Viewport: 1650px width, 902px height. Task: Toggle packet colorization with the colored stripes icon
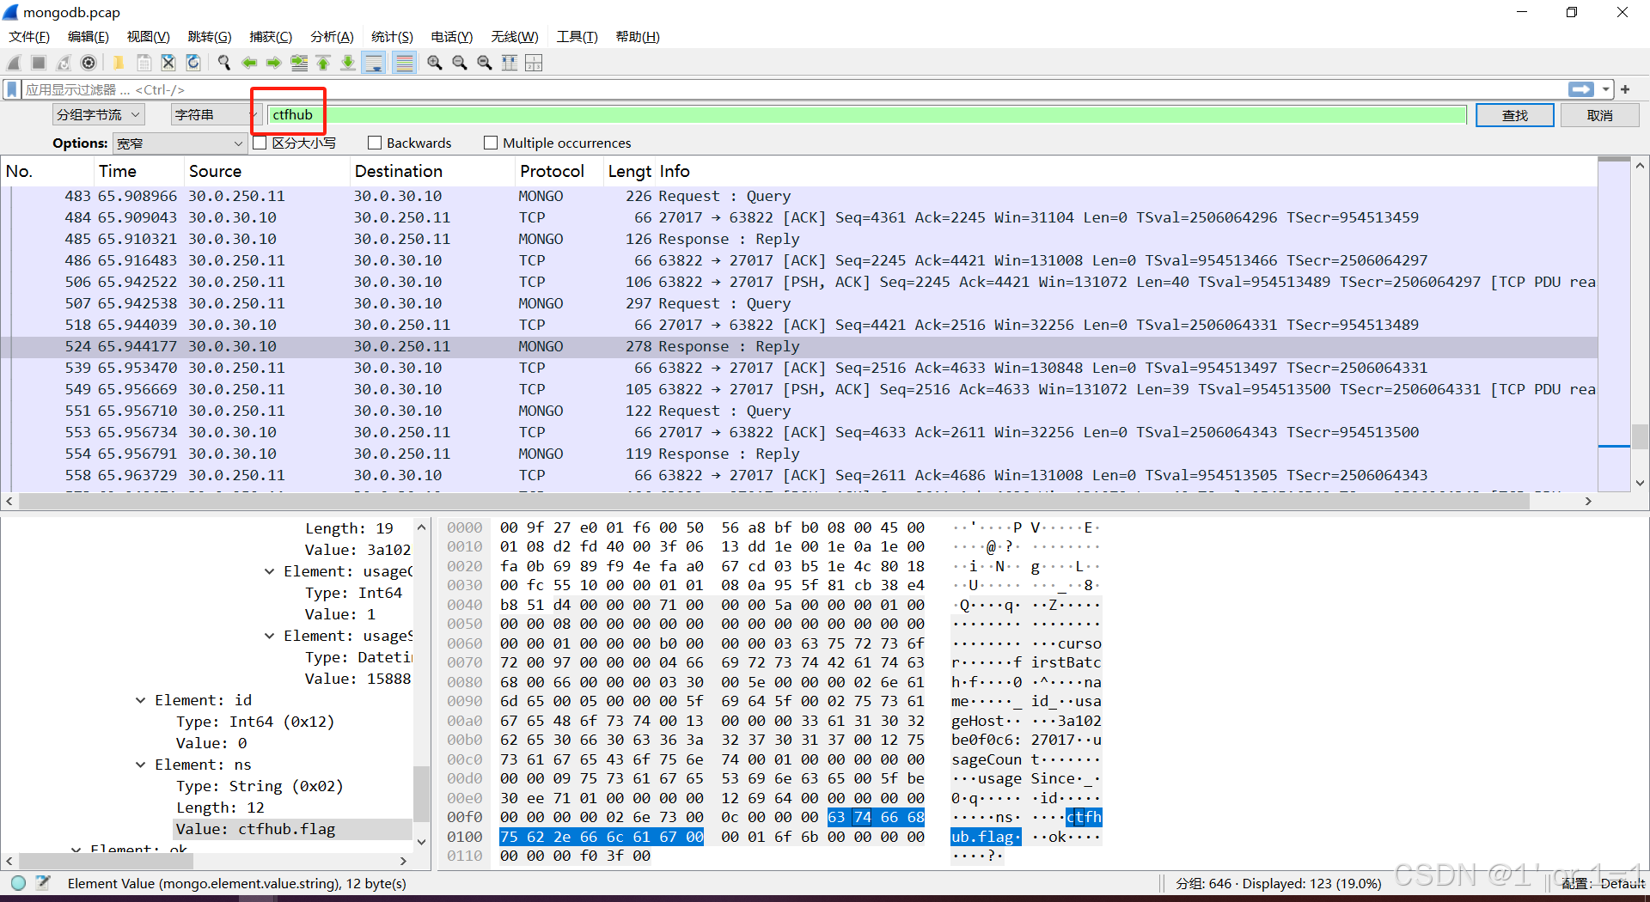pos(404,62)
